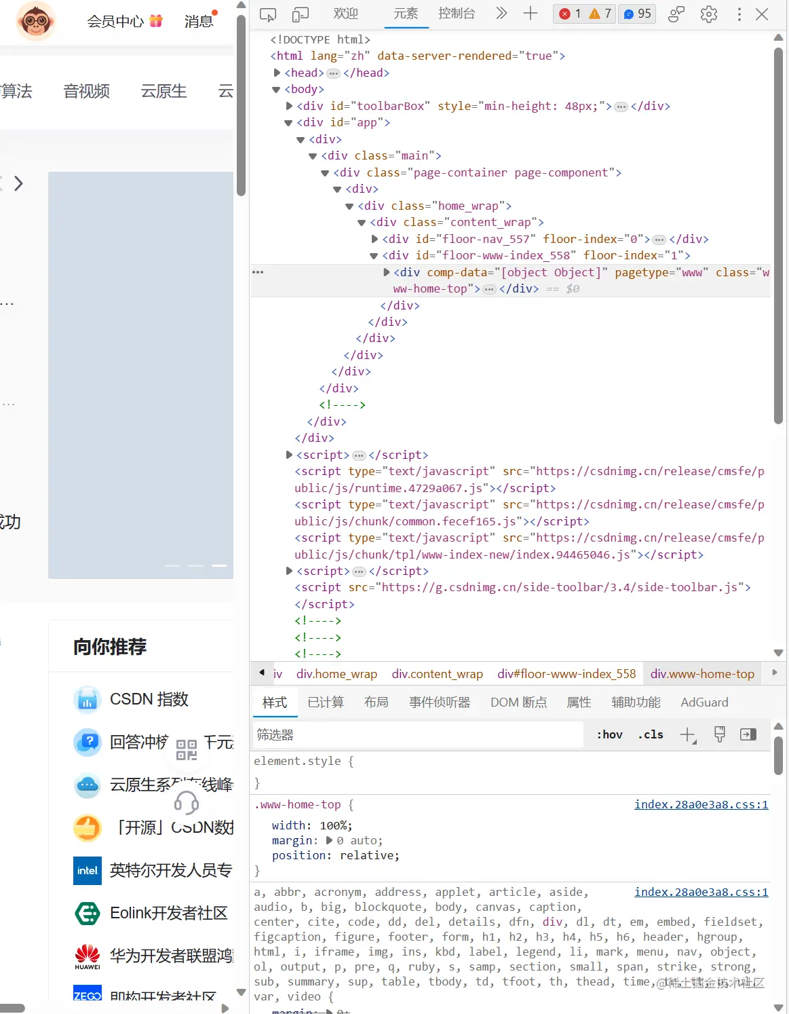
Task: Open the 布局 layout tab
Action: coord(376,702)
